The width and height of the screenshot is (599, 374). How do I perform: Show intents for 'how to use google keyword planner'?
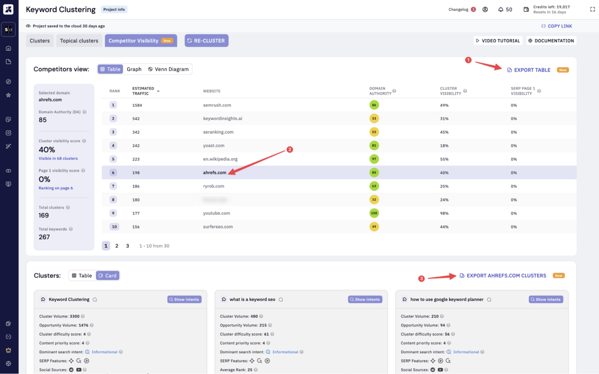pos(546,300)
